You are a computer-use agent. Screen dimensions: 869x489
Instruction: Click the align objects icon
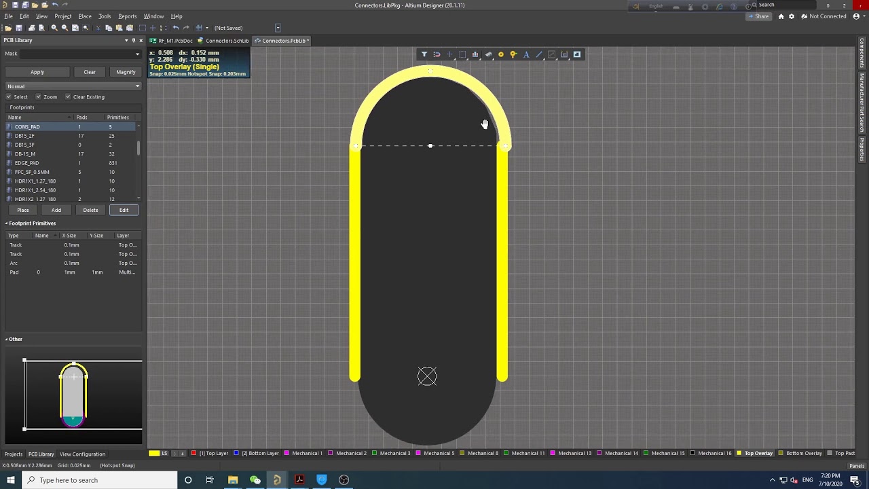pyautogui.click(x=475, y=54)
